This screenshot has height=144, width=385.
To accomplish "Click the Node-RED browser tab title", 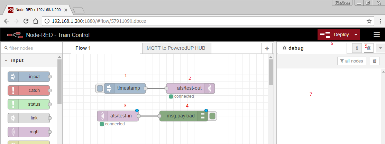I will tap(38, 10).
